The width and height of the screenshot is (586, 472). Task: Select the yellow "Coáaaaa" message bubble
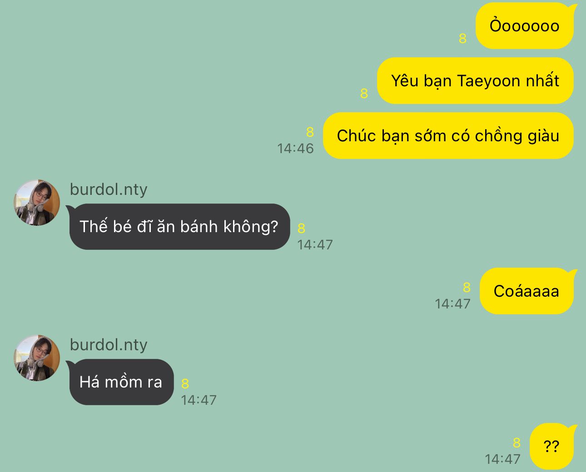527,291
